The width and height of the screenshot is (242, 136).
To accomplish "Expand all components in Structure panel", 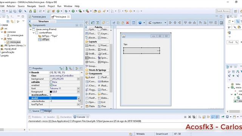I will click(x=77, y=25).
